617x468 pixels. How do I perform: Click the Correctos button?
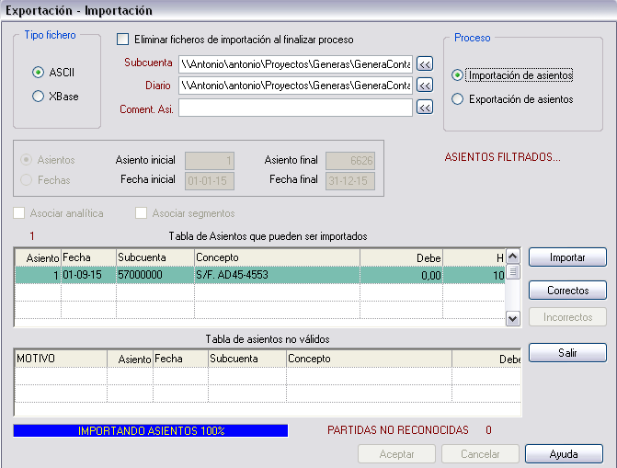tap(567, 291)
